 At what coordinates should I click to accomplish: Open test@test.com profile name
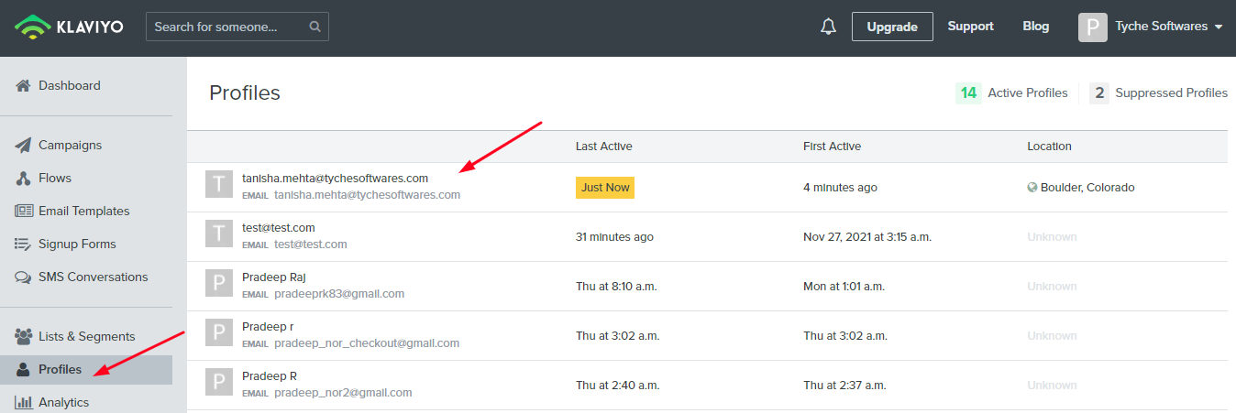pos(279,228)
